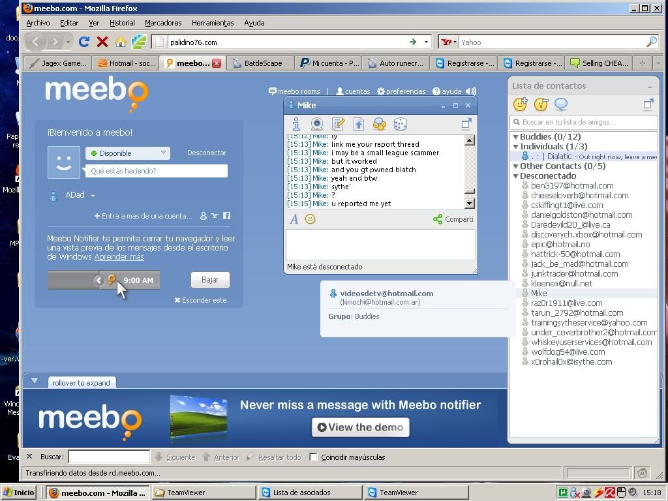The height and width of the screenshot is (501, 668).
Task: Open the chat log notepad icon
Action: 339,124
